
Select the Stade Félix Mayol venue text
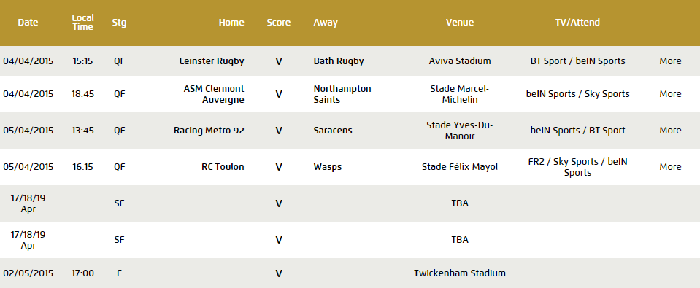click(460, 167)
